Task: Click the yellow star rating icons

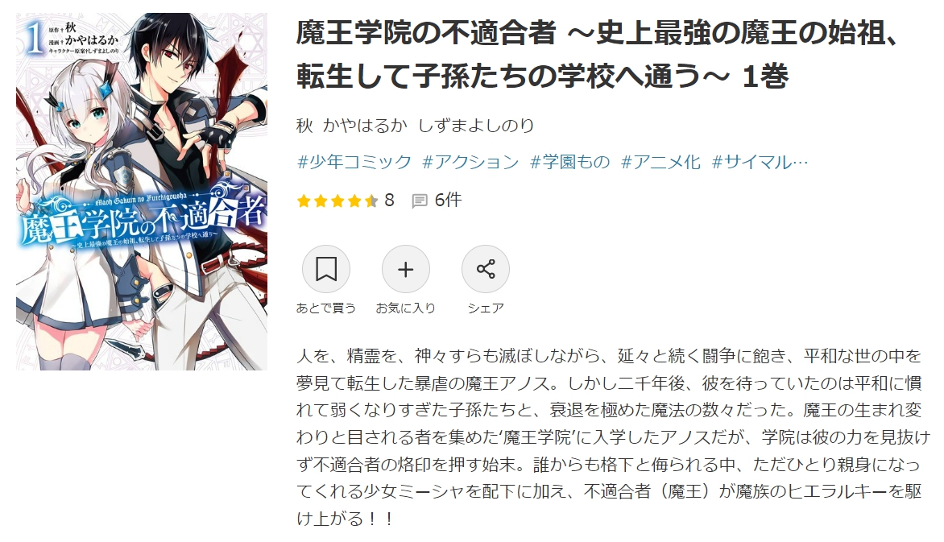Action: (x=337, y=201)
